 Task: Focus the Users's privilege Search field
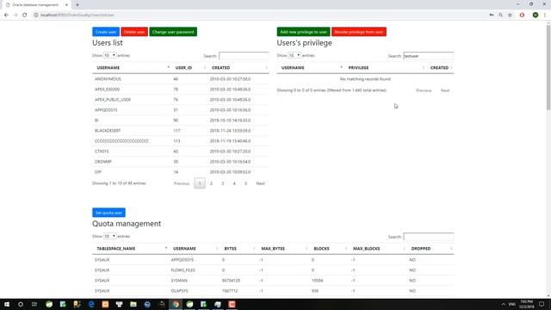click(x=429, y=56)
